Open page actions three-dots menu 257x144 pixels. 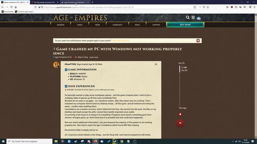tap(200, 7)
